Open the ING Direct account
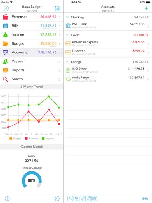The width and height of the screenshot is (152, 203). point(108,70)
